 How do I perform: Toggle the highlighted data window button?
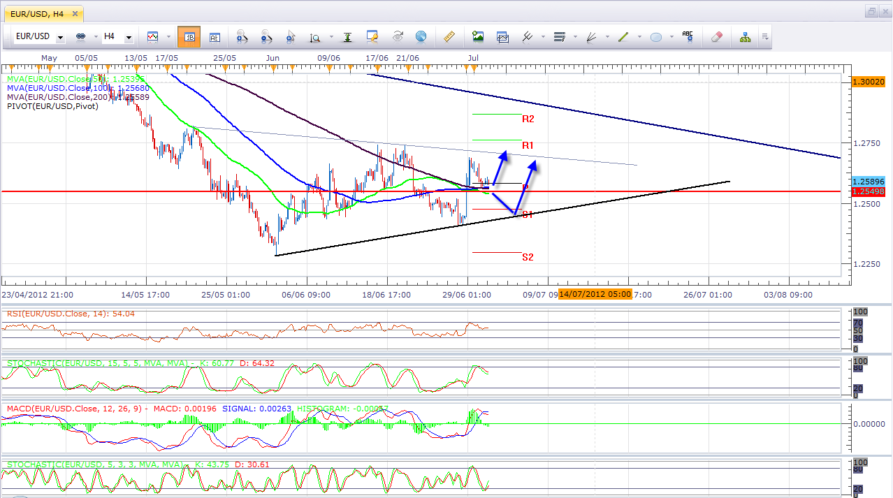click(x=189, y=36)
